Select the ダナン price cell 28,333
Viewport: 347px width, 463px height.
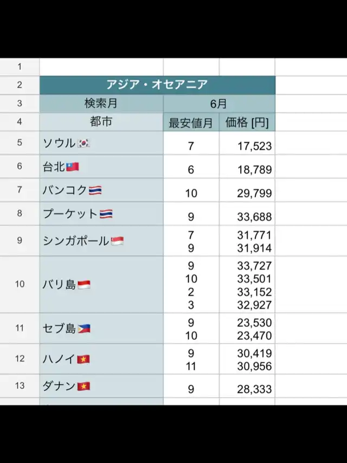247,389
